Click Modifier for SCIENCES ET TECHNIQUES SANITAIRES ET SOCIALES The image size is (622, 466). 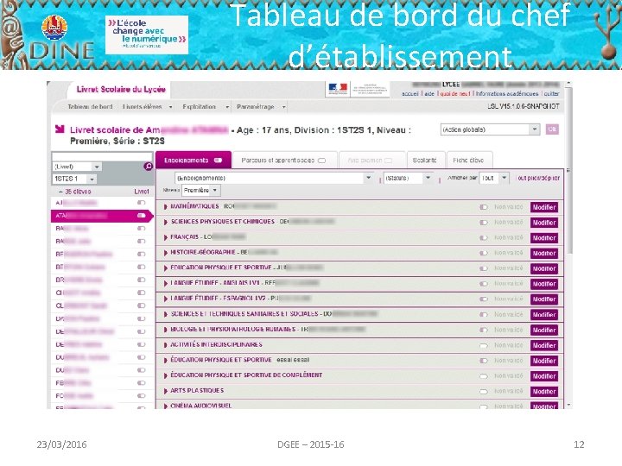click(x=544, y=315)
